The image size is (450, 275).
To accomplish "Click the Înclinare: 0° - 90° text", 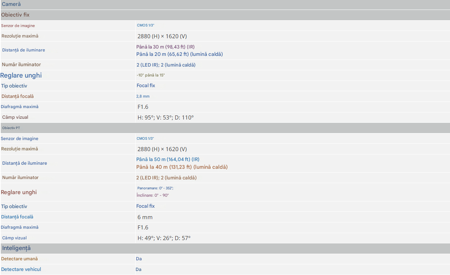I will 152,195.
